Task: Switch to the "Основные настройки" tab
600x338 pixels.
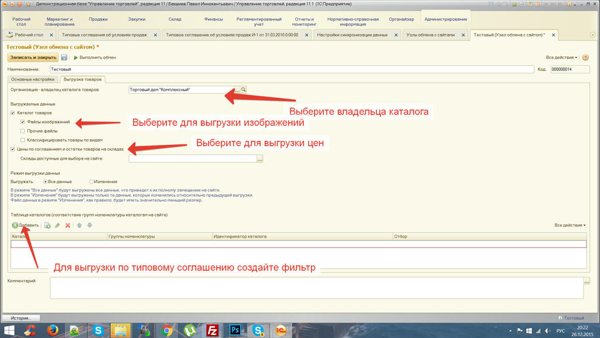Action: [33, 79]
